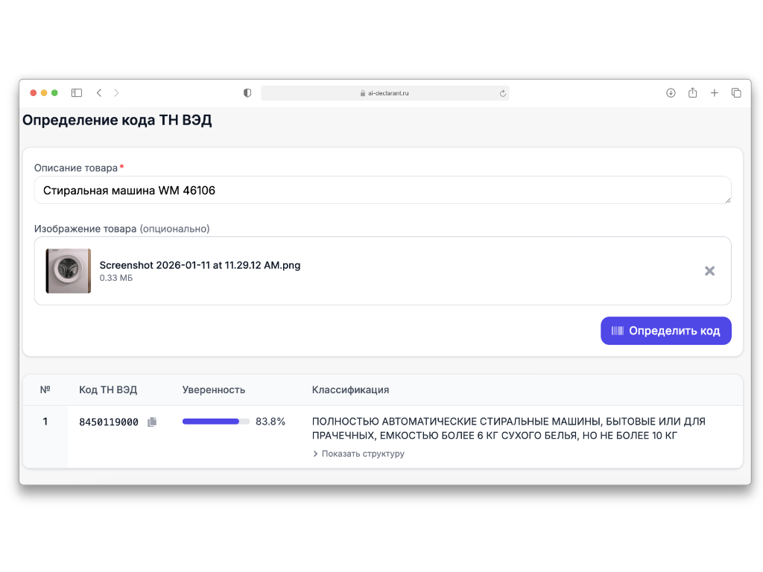The image size is (763, 572).
Task: Click the classification description text in row 1
Action: [508, 428]
